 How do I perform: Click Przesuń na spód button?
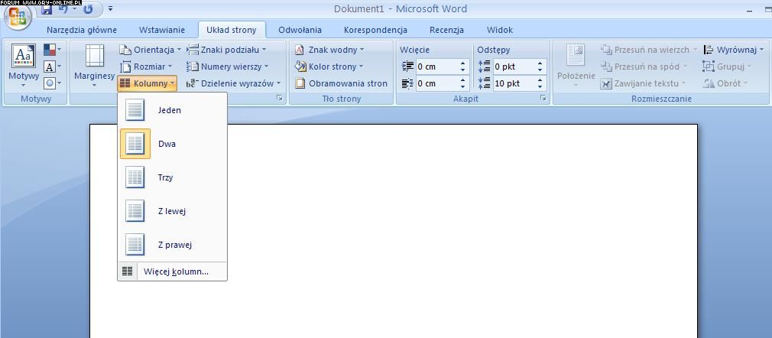[644, 67]
